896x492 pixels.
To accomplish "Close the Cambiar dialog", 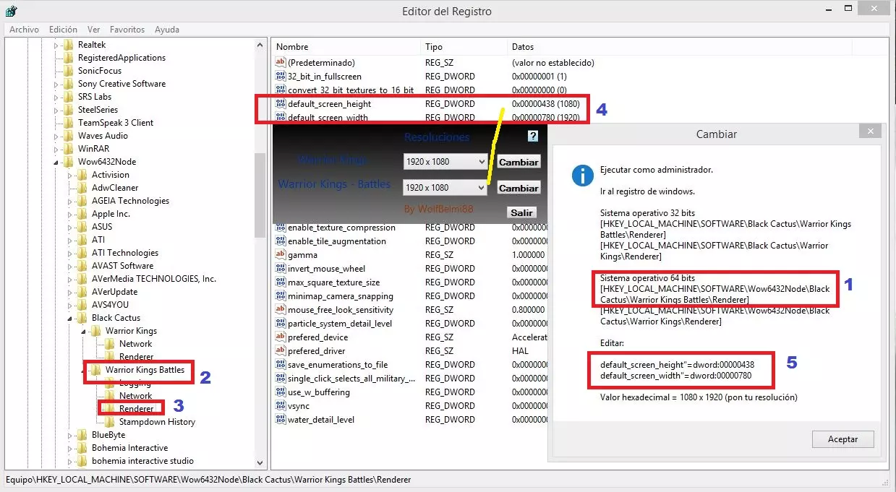I will pyautogui.click(x=870, y=131).
